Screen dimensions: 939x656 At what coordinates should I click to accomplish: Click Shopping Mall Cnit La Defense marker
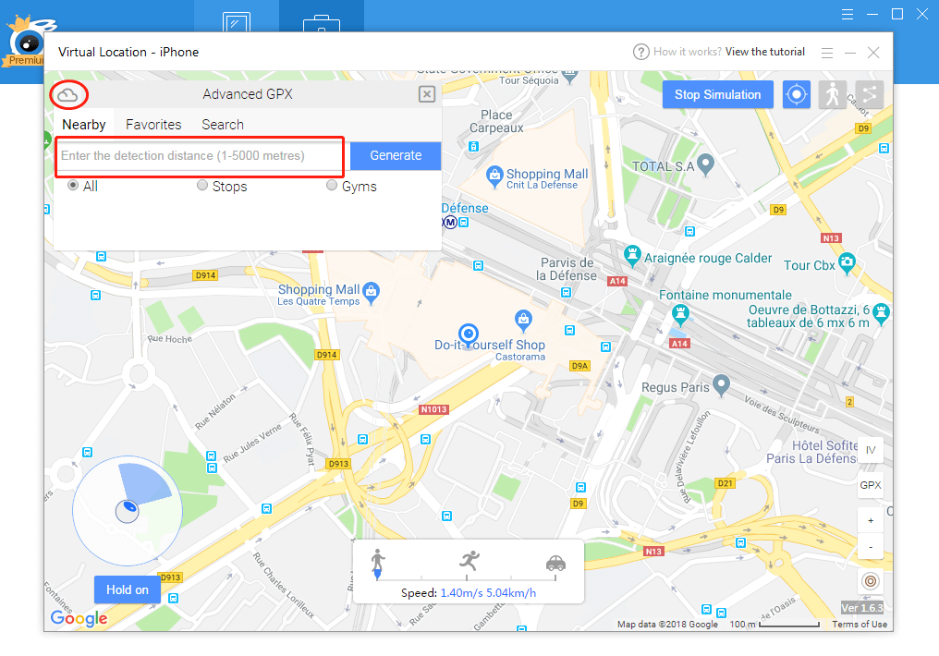click(494, 176)
